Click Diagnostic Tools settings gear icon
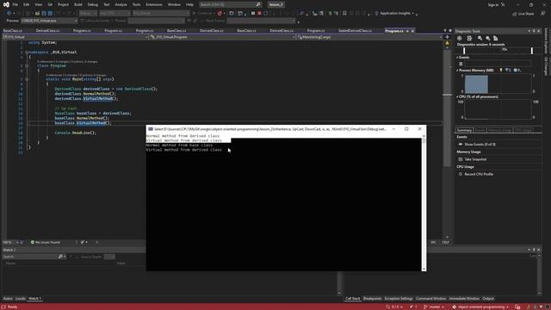Viewport: 551px width, 310px height. [460, 38]
